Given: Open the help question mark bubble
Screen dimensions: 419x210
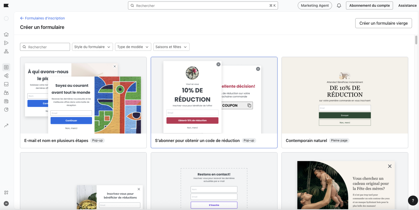Looking at the screenshot, I should tap(413, 200).
